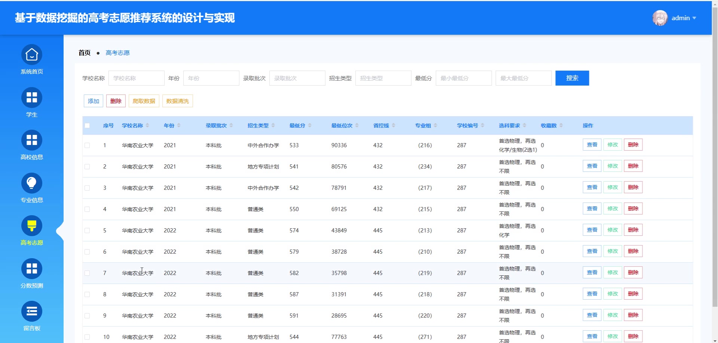Sort by 省控线 column arrows
This screenshot has width=718, height=343.
pyautogui.click(x=393, y=126)
